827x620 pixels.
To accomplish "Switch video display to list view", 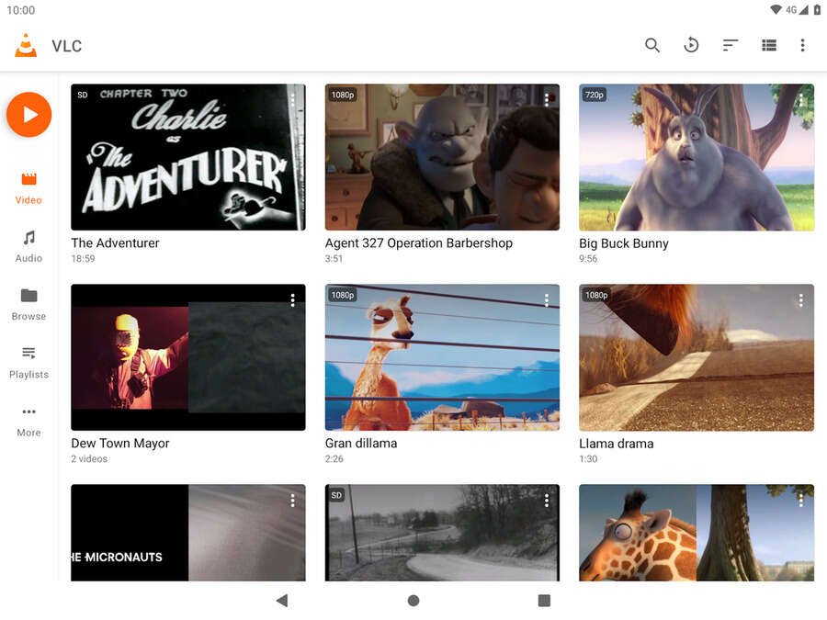I will 768,44.
